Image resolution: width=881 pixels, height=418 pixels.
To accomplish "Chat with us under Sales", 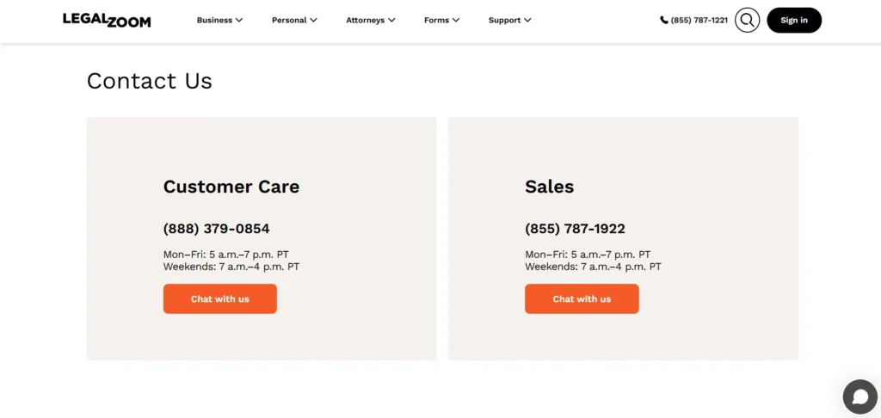I will click(x=582, y=299).
